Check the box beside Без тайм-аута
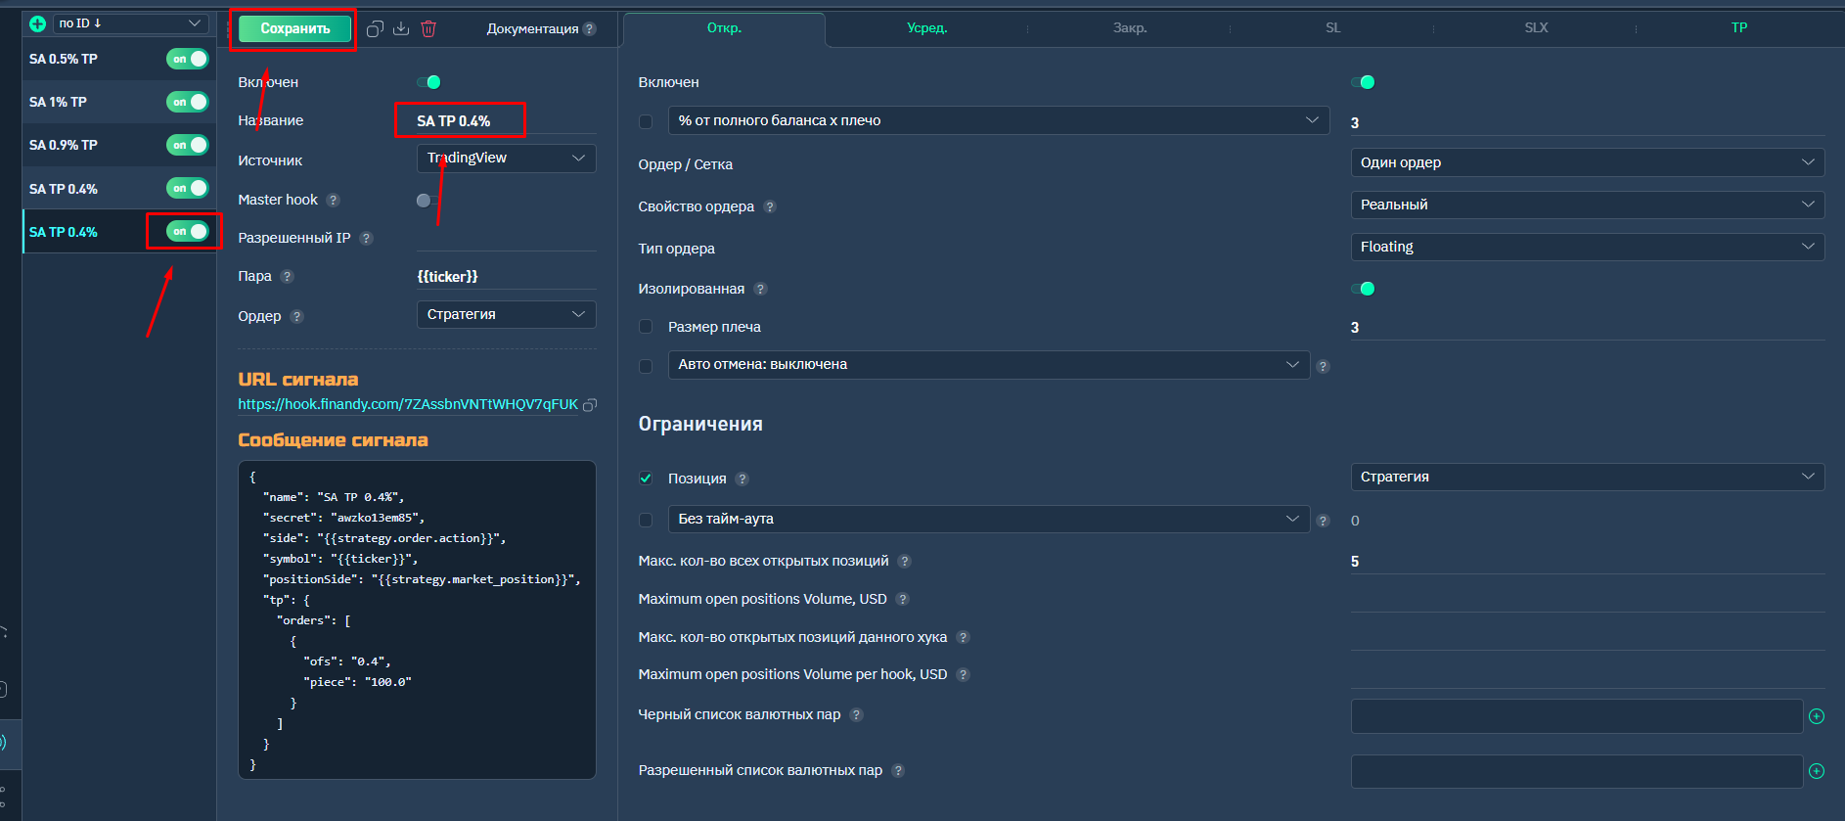The width and height of the screenshot is (1845, 821). click(646, 520)
